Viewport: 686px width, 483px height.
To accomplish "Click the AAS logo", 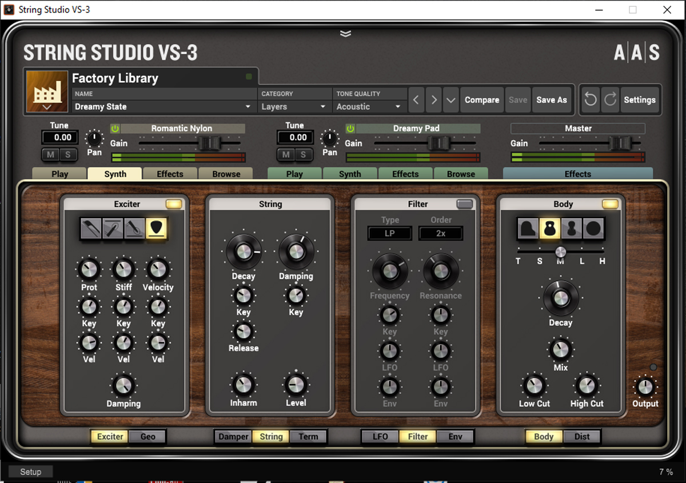I will (x=637, y=53).
